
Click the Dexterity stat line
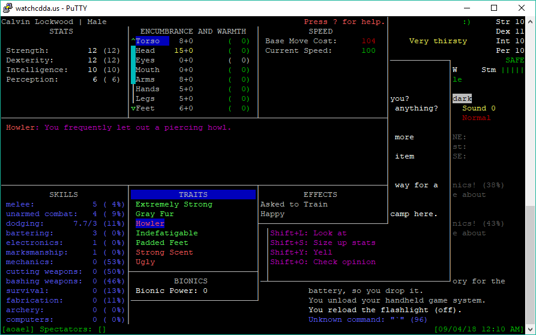pos(63,60)
